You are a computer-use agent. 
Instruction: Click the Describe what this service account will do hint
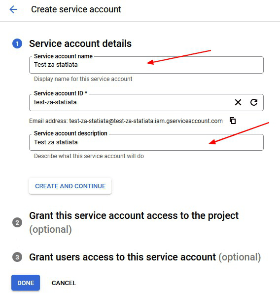pos(89,156)
